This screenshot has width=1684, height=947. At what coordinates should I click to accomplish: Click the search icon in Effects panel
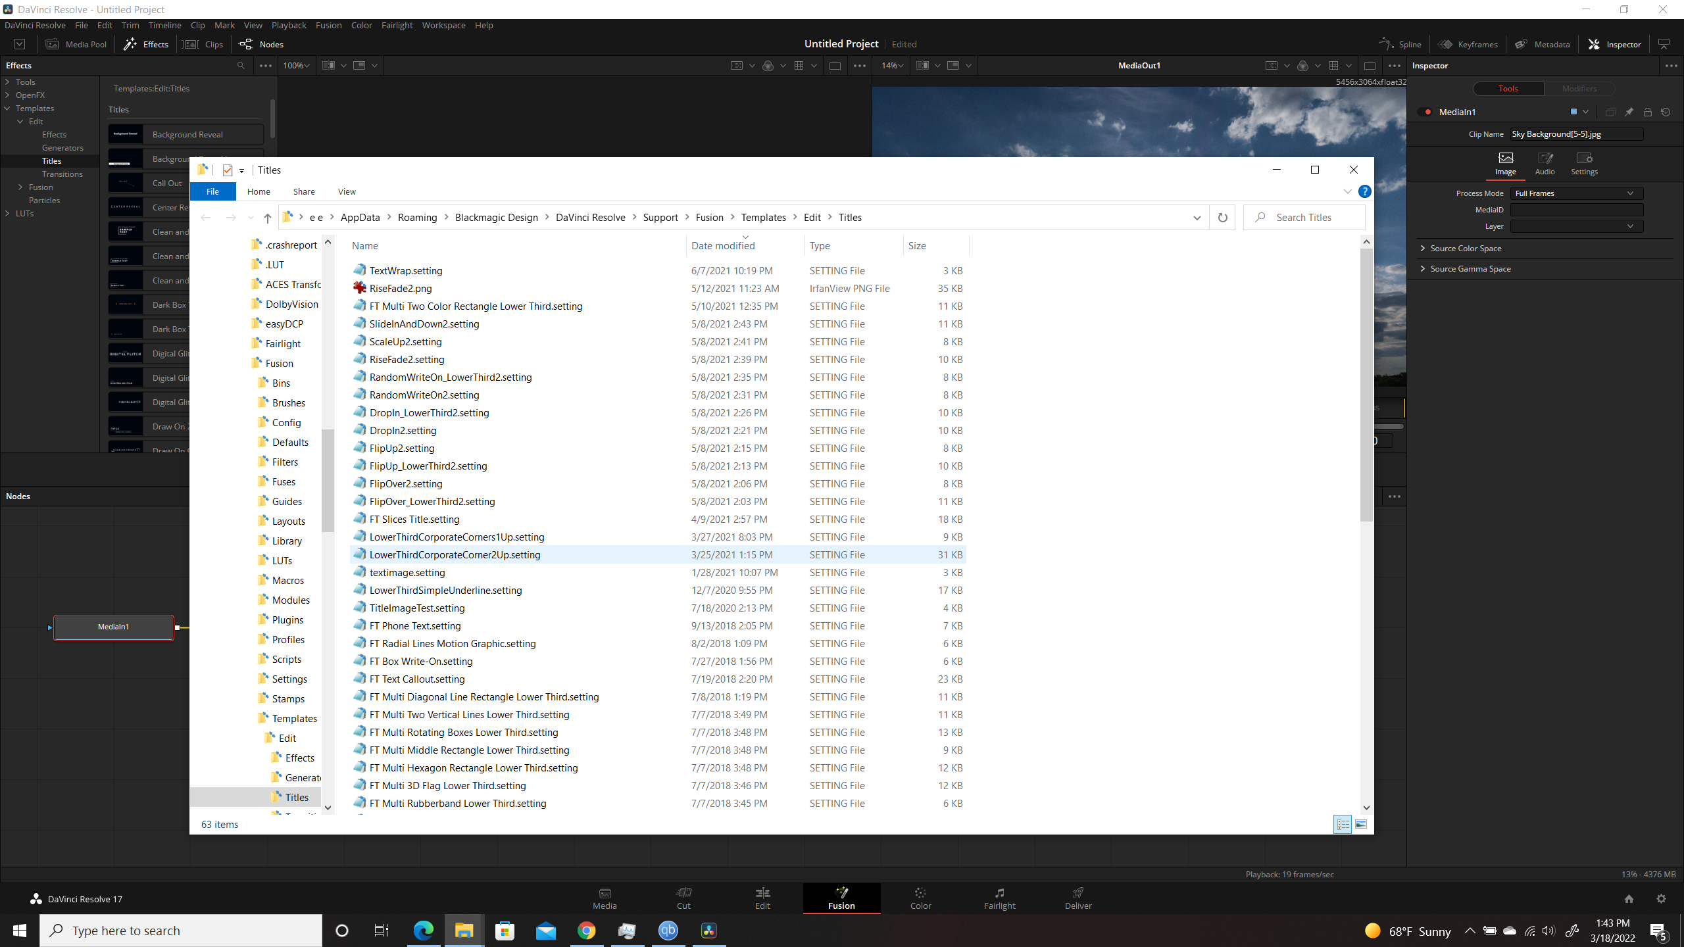point(241,66)
